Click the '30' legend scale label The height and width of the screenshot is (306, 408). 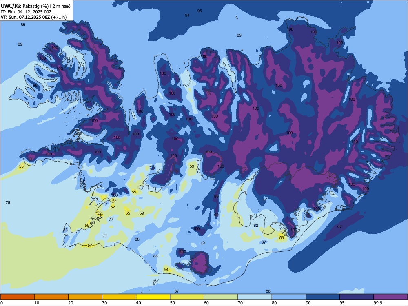pos(104,303)
